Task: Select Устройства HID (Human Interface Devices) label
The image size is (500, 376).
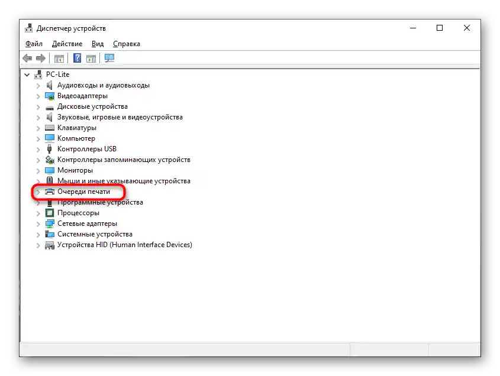Action: (x=125, y=245)
